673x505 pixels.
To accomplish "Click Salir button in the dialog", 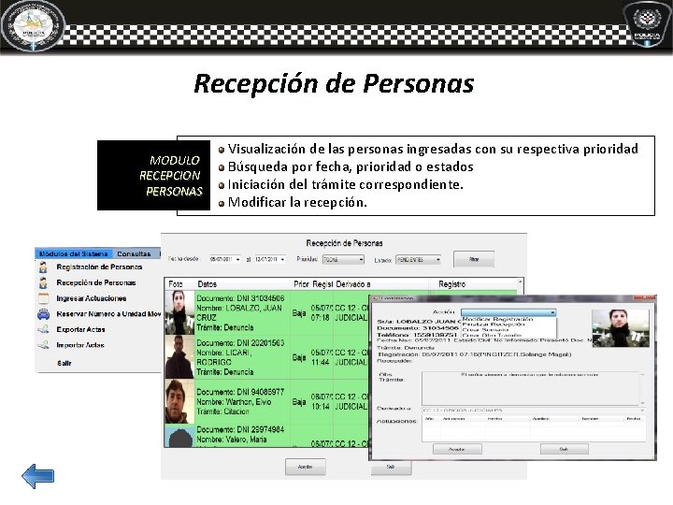I will coord(564,449).
